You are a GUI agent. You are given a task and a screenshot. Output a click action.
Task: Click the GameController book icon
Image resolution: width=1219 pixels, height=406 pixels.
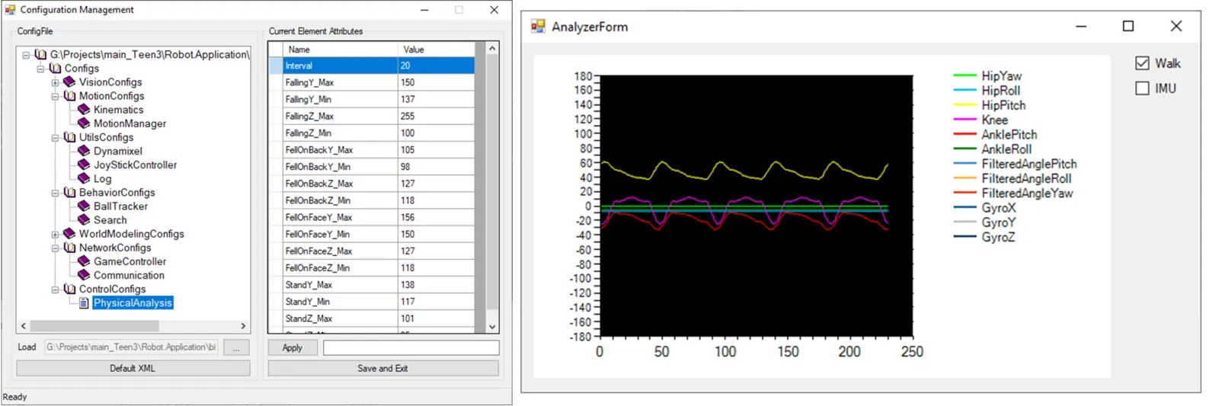click(84, 261)
